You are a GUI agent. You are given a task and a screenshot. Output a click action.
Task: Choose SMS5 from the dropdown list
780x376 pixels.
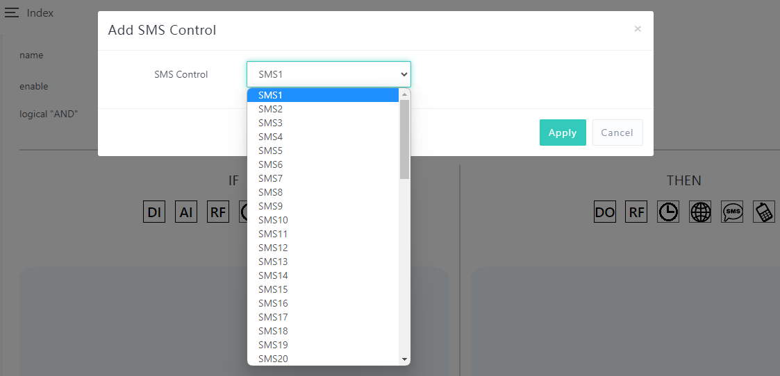(x=271, y=151)
